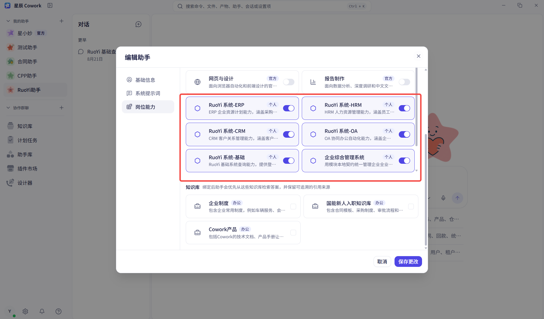Open the RuoYi 基础查 conversation from 8月21日
This screenshot has height=319, width=544.
pyautogui.click(x=97, y=55)
